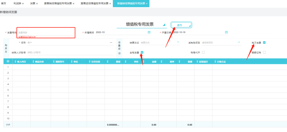Click the 新增销项发票 page heading
The width and height of the screenshot is (287, 132).
(x=9, y=12)
